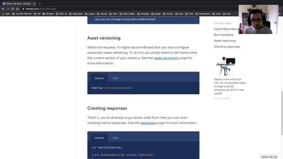Select the Server-side setup browser tab

click(19, 4)
